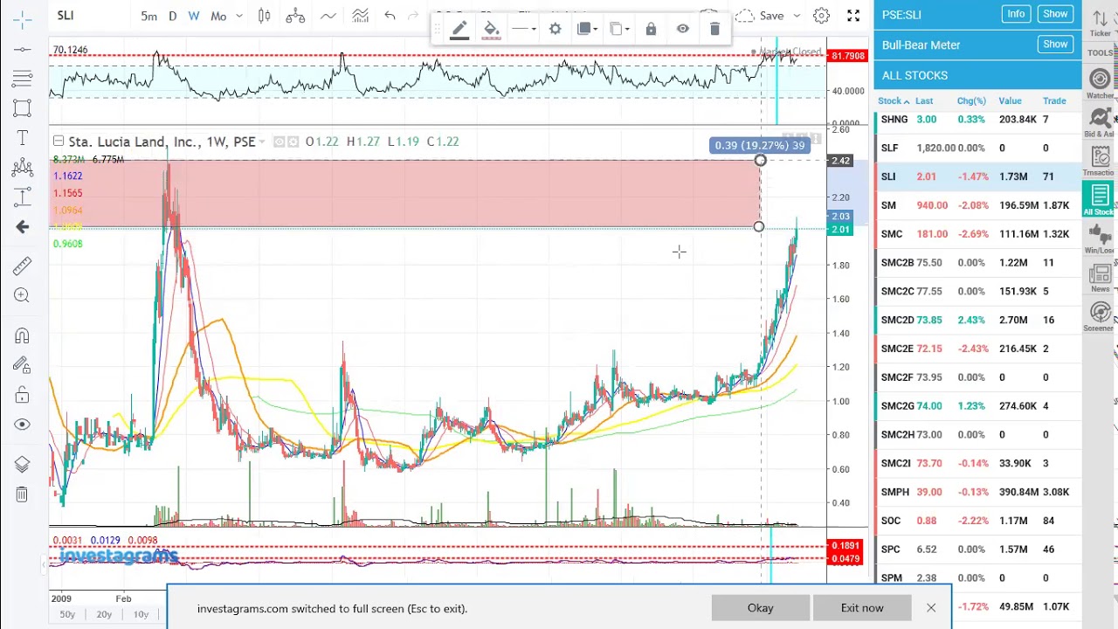Screen dimensions: 1118x629
Task: Click Exit now on fullscreen notice
Action: point(862,608)
